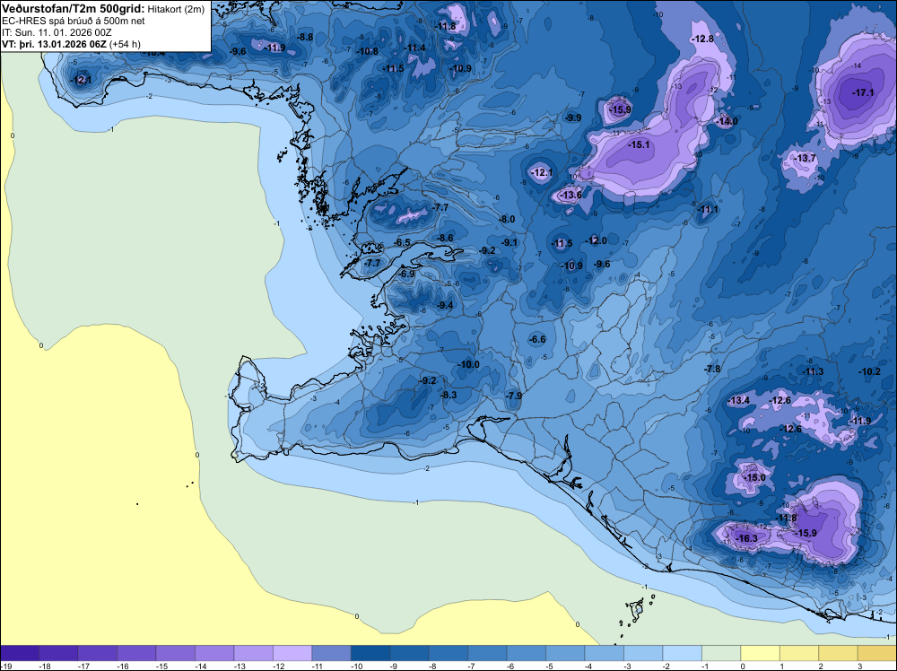Click the -13.7 temperature label

pyautogui.click(x=806, y=158)
